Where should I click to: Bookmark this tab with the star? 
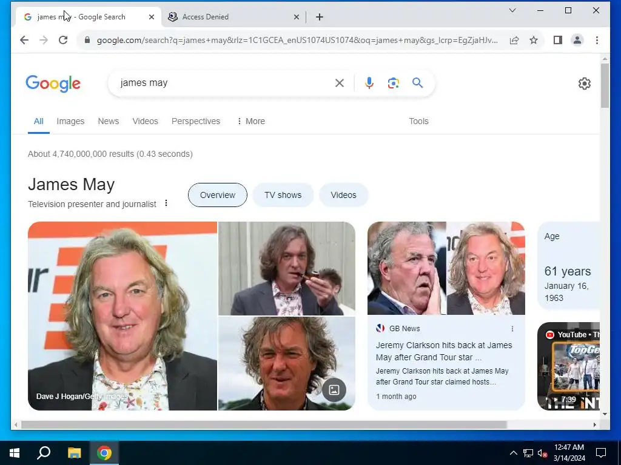click(534, 40)
